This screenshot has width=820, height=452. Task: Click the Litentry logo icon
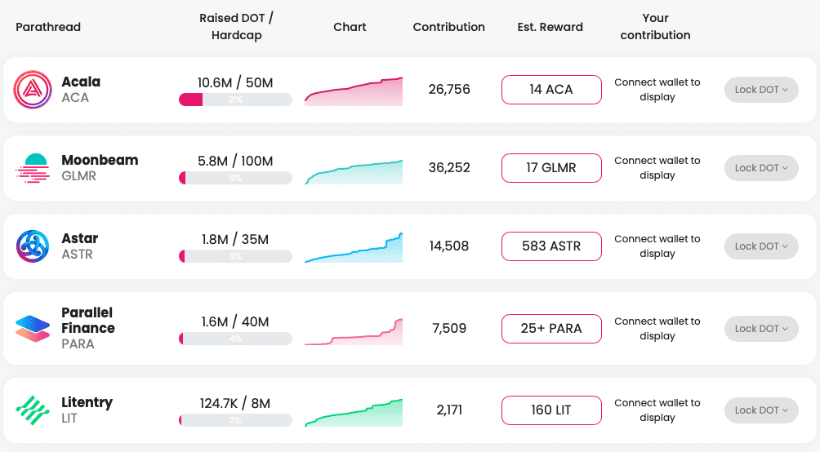pyautogui.click(x=33, y=410)
